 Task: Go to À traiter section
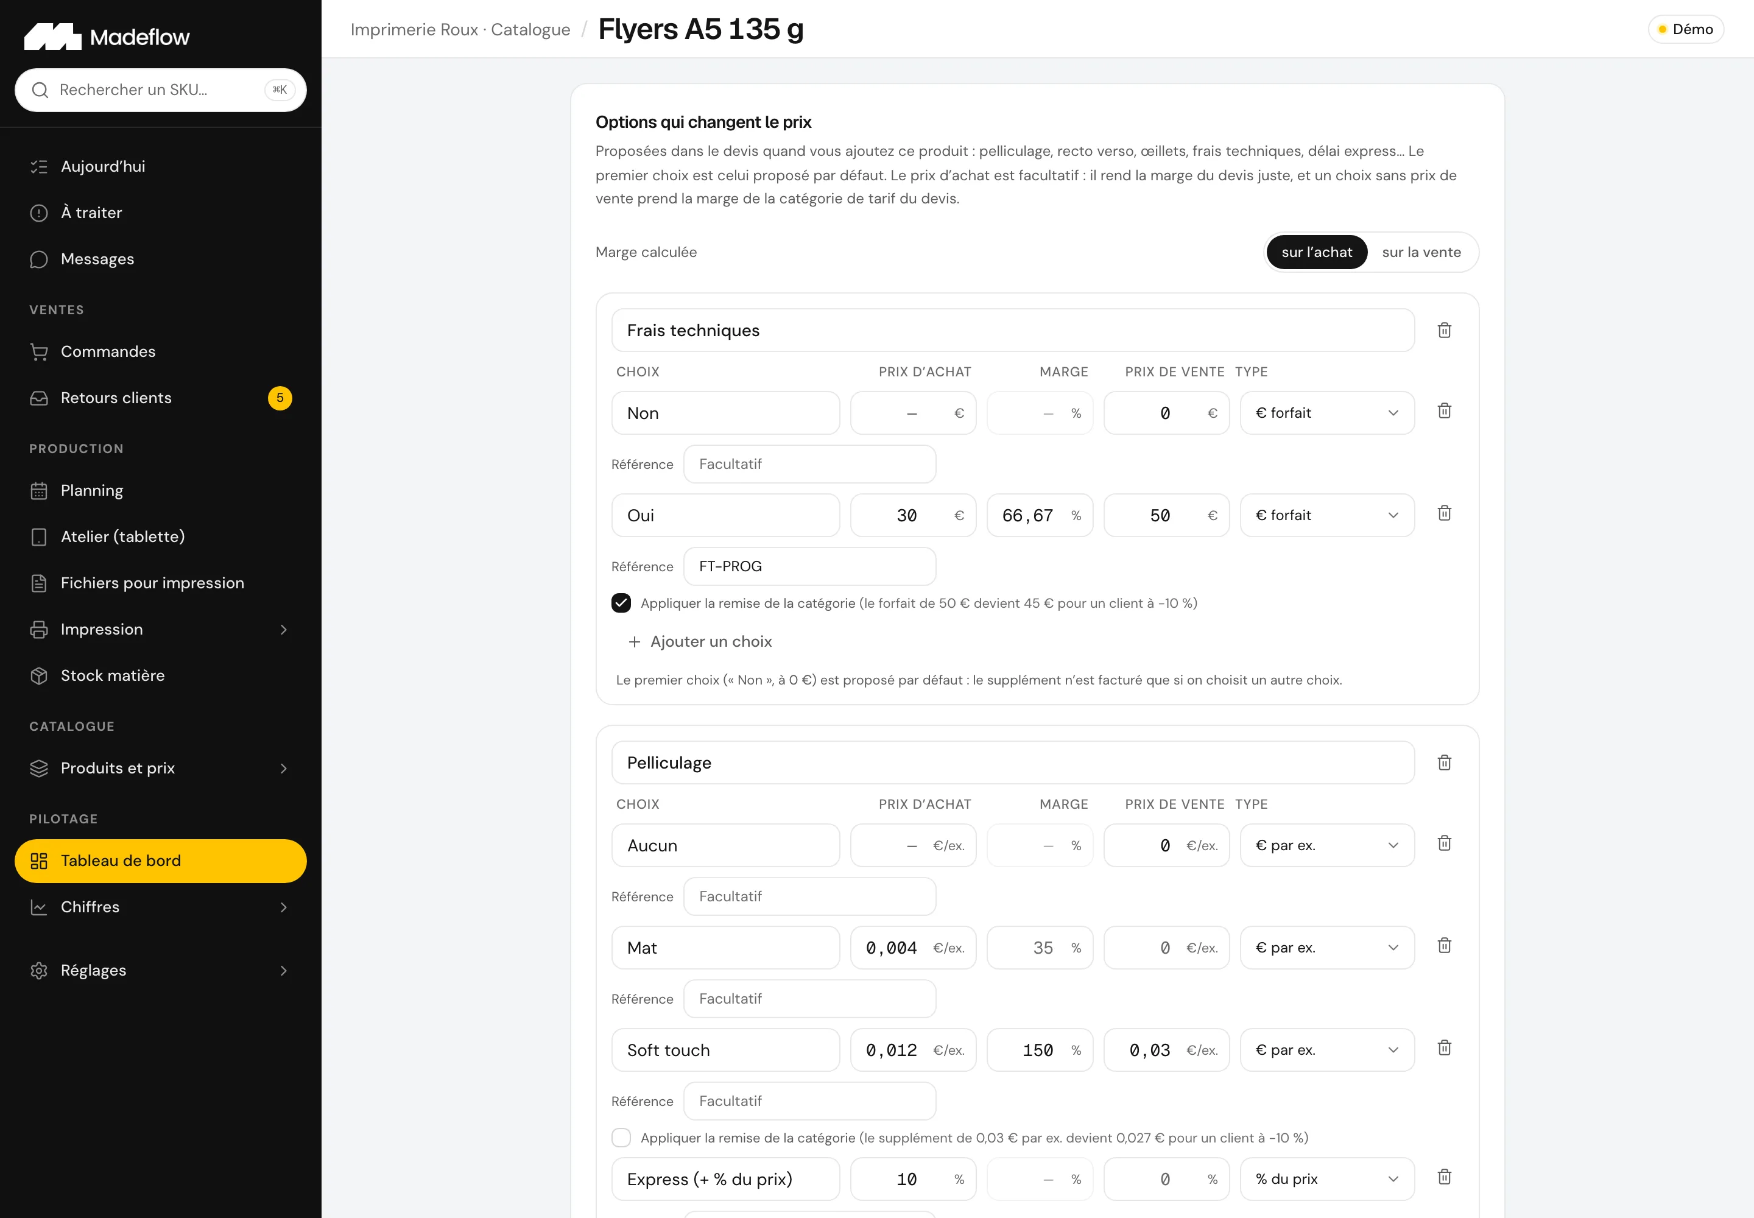tap(160, 213)
